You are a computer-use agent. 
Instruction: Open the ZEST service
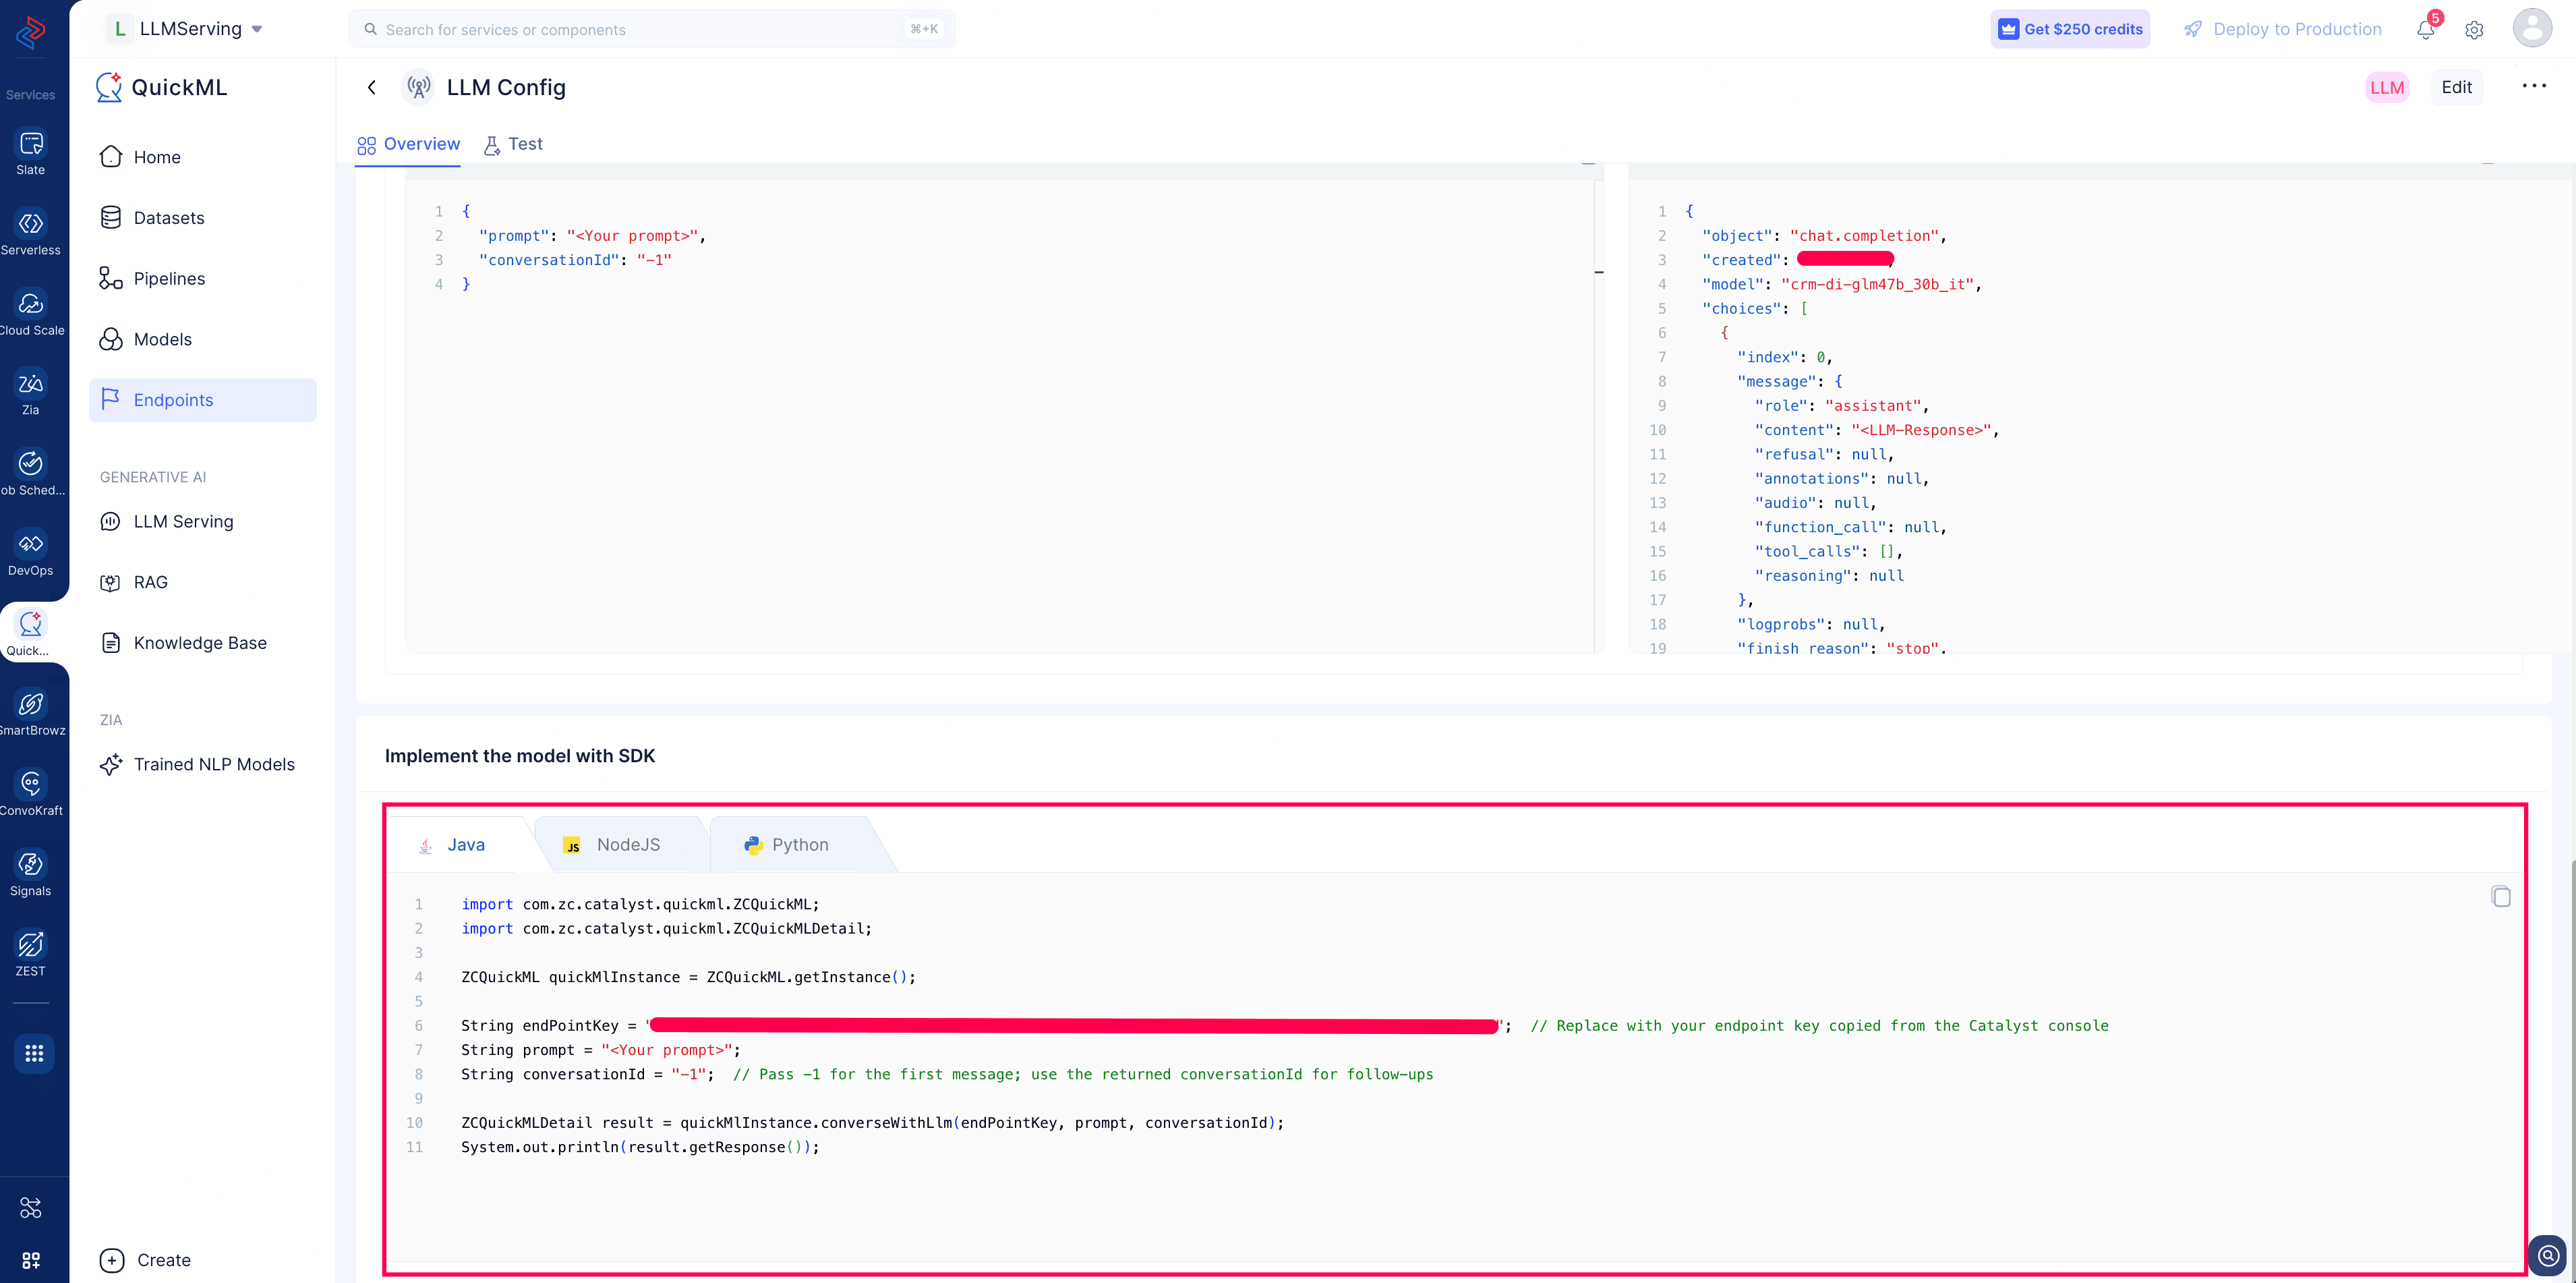point(31,953)
